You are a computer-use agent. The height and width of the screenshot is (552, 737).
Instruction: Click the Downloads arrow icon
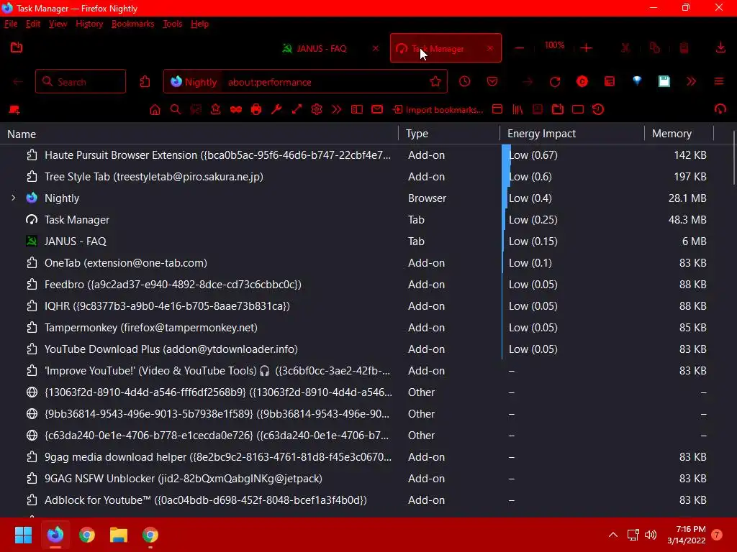720,47
